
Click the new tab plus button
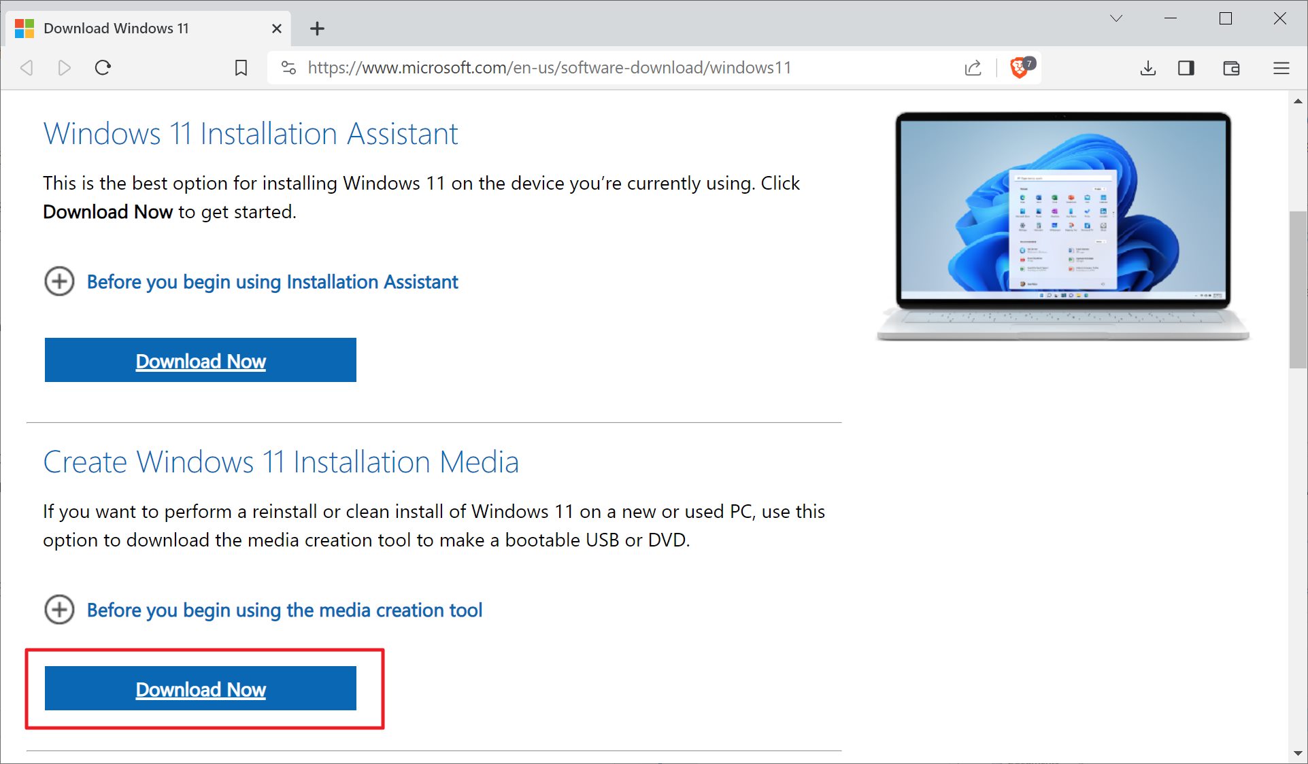318,28
